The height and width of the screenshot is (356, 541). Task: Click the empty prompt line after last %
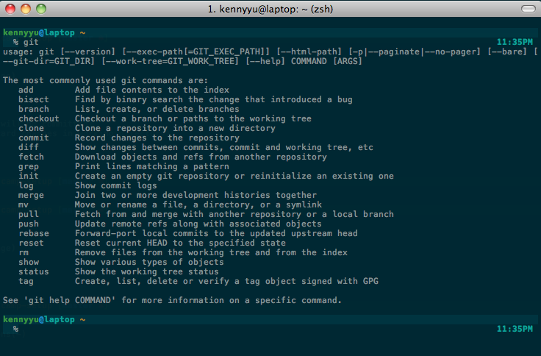255,329
